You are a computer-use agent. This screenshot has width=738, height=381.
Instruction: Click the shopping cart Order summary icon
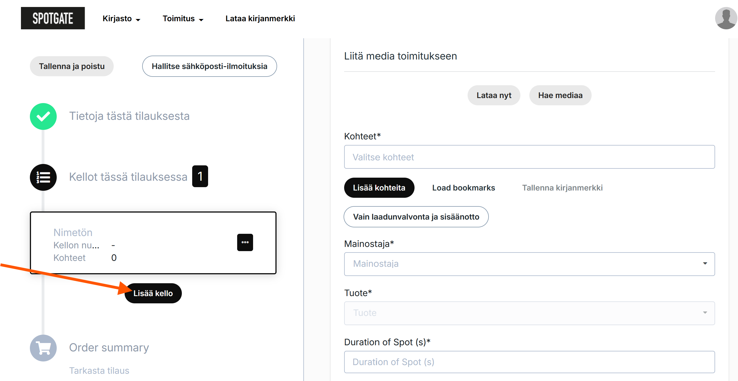pyautogui.click(x=43, y=348)
